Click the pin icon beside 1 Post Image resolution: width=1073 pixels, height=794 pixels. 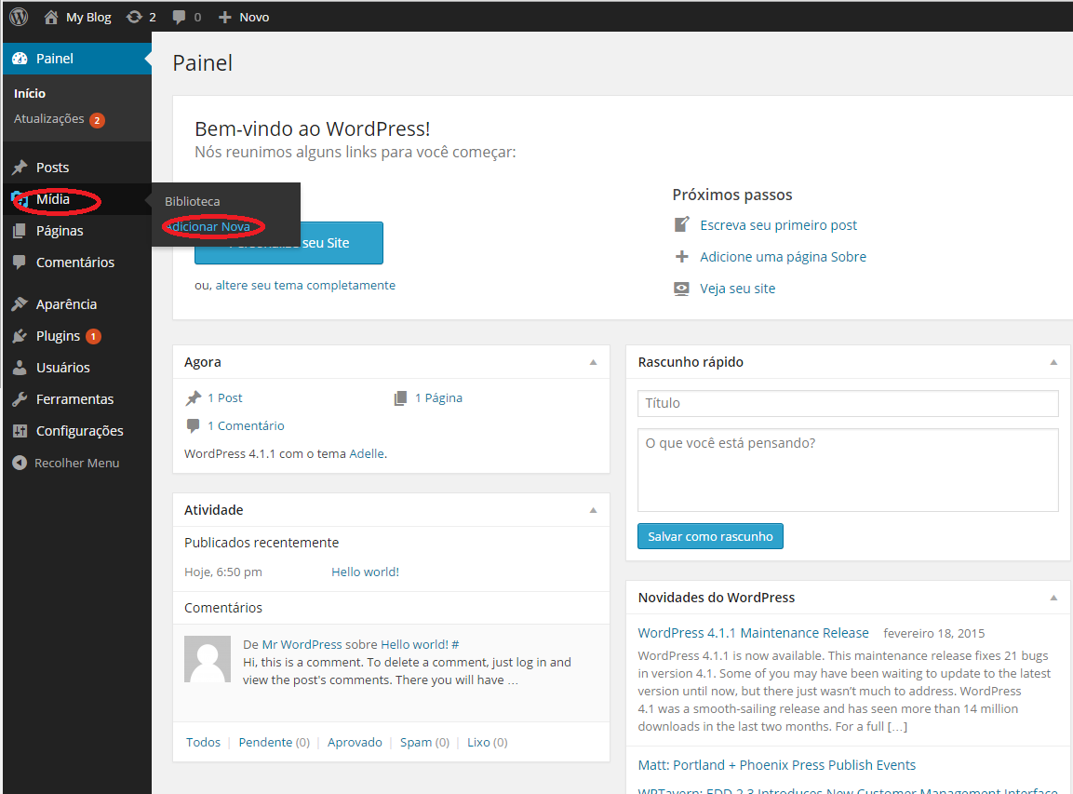194,397
